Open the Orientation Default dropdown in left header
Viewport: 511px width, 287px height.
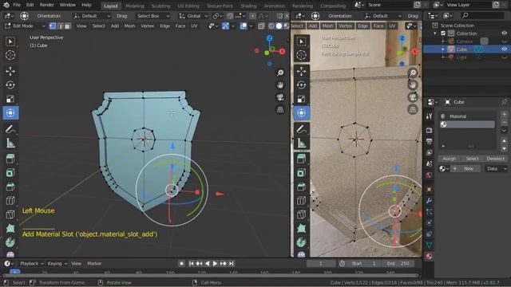(x=92, y=16)
